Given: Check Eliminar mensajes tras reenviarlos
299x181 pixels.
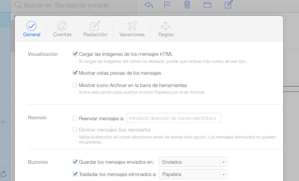Looking at the screenshot, I should pyautogui.click(x=75, y=129).
